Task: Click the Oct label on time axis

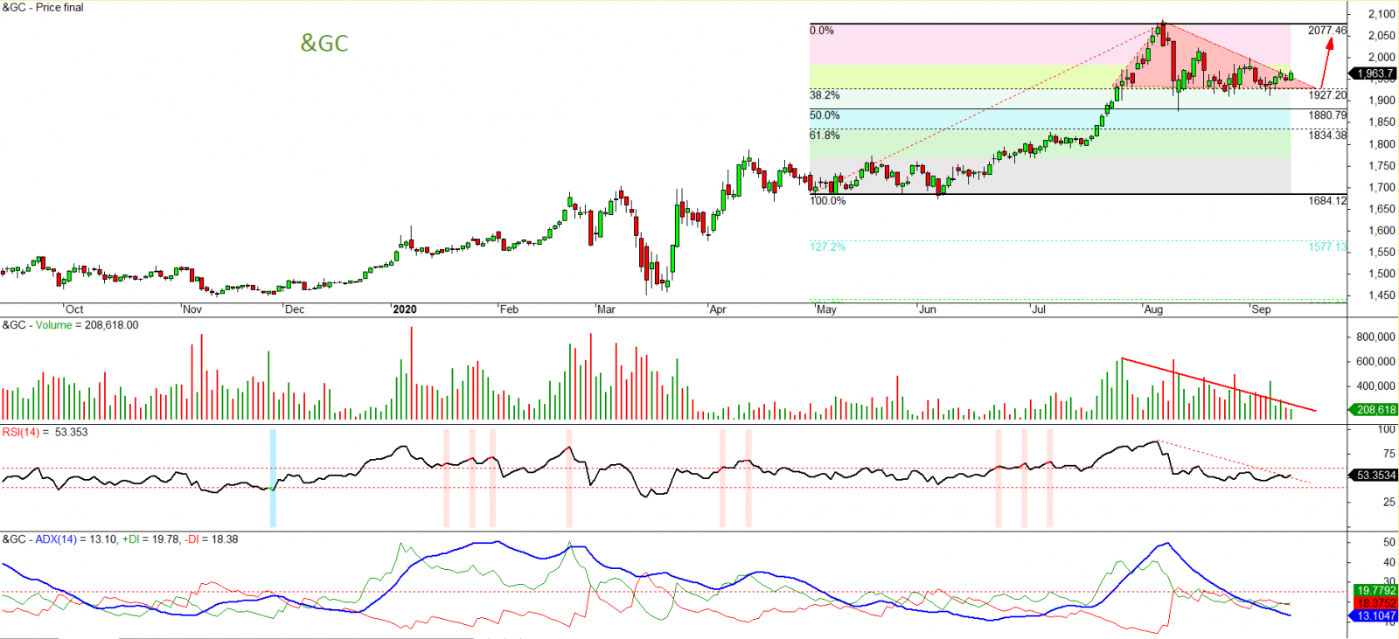Action: point(74,309)
